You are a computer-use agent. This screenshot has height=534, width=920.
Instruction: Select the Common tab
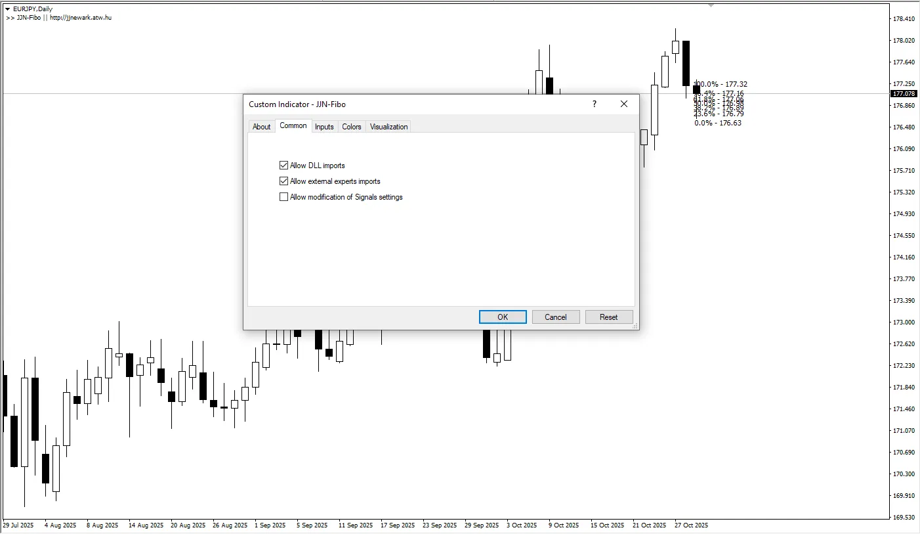pos(293,125)
